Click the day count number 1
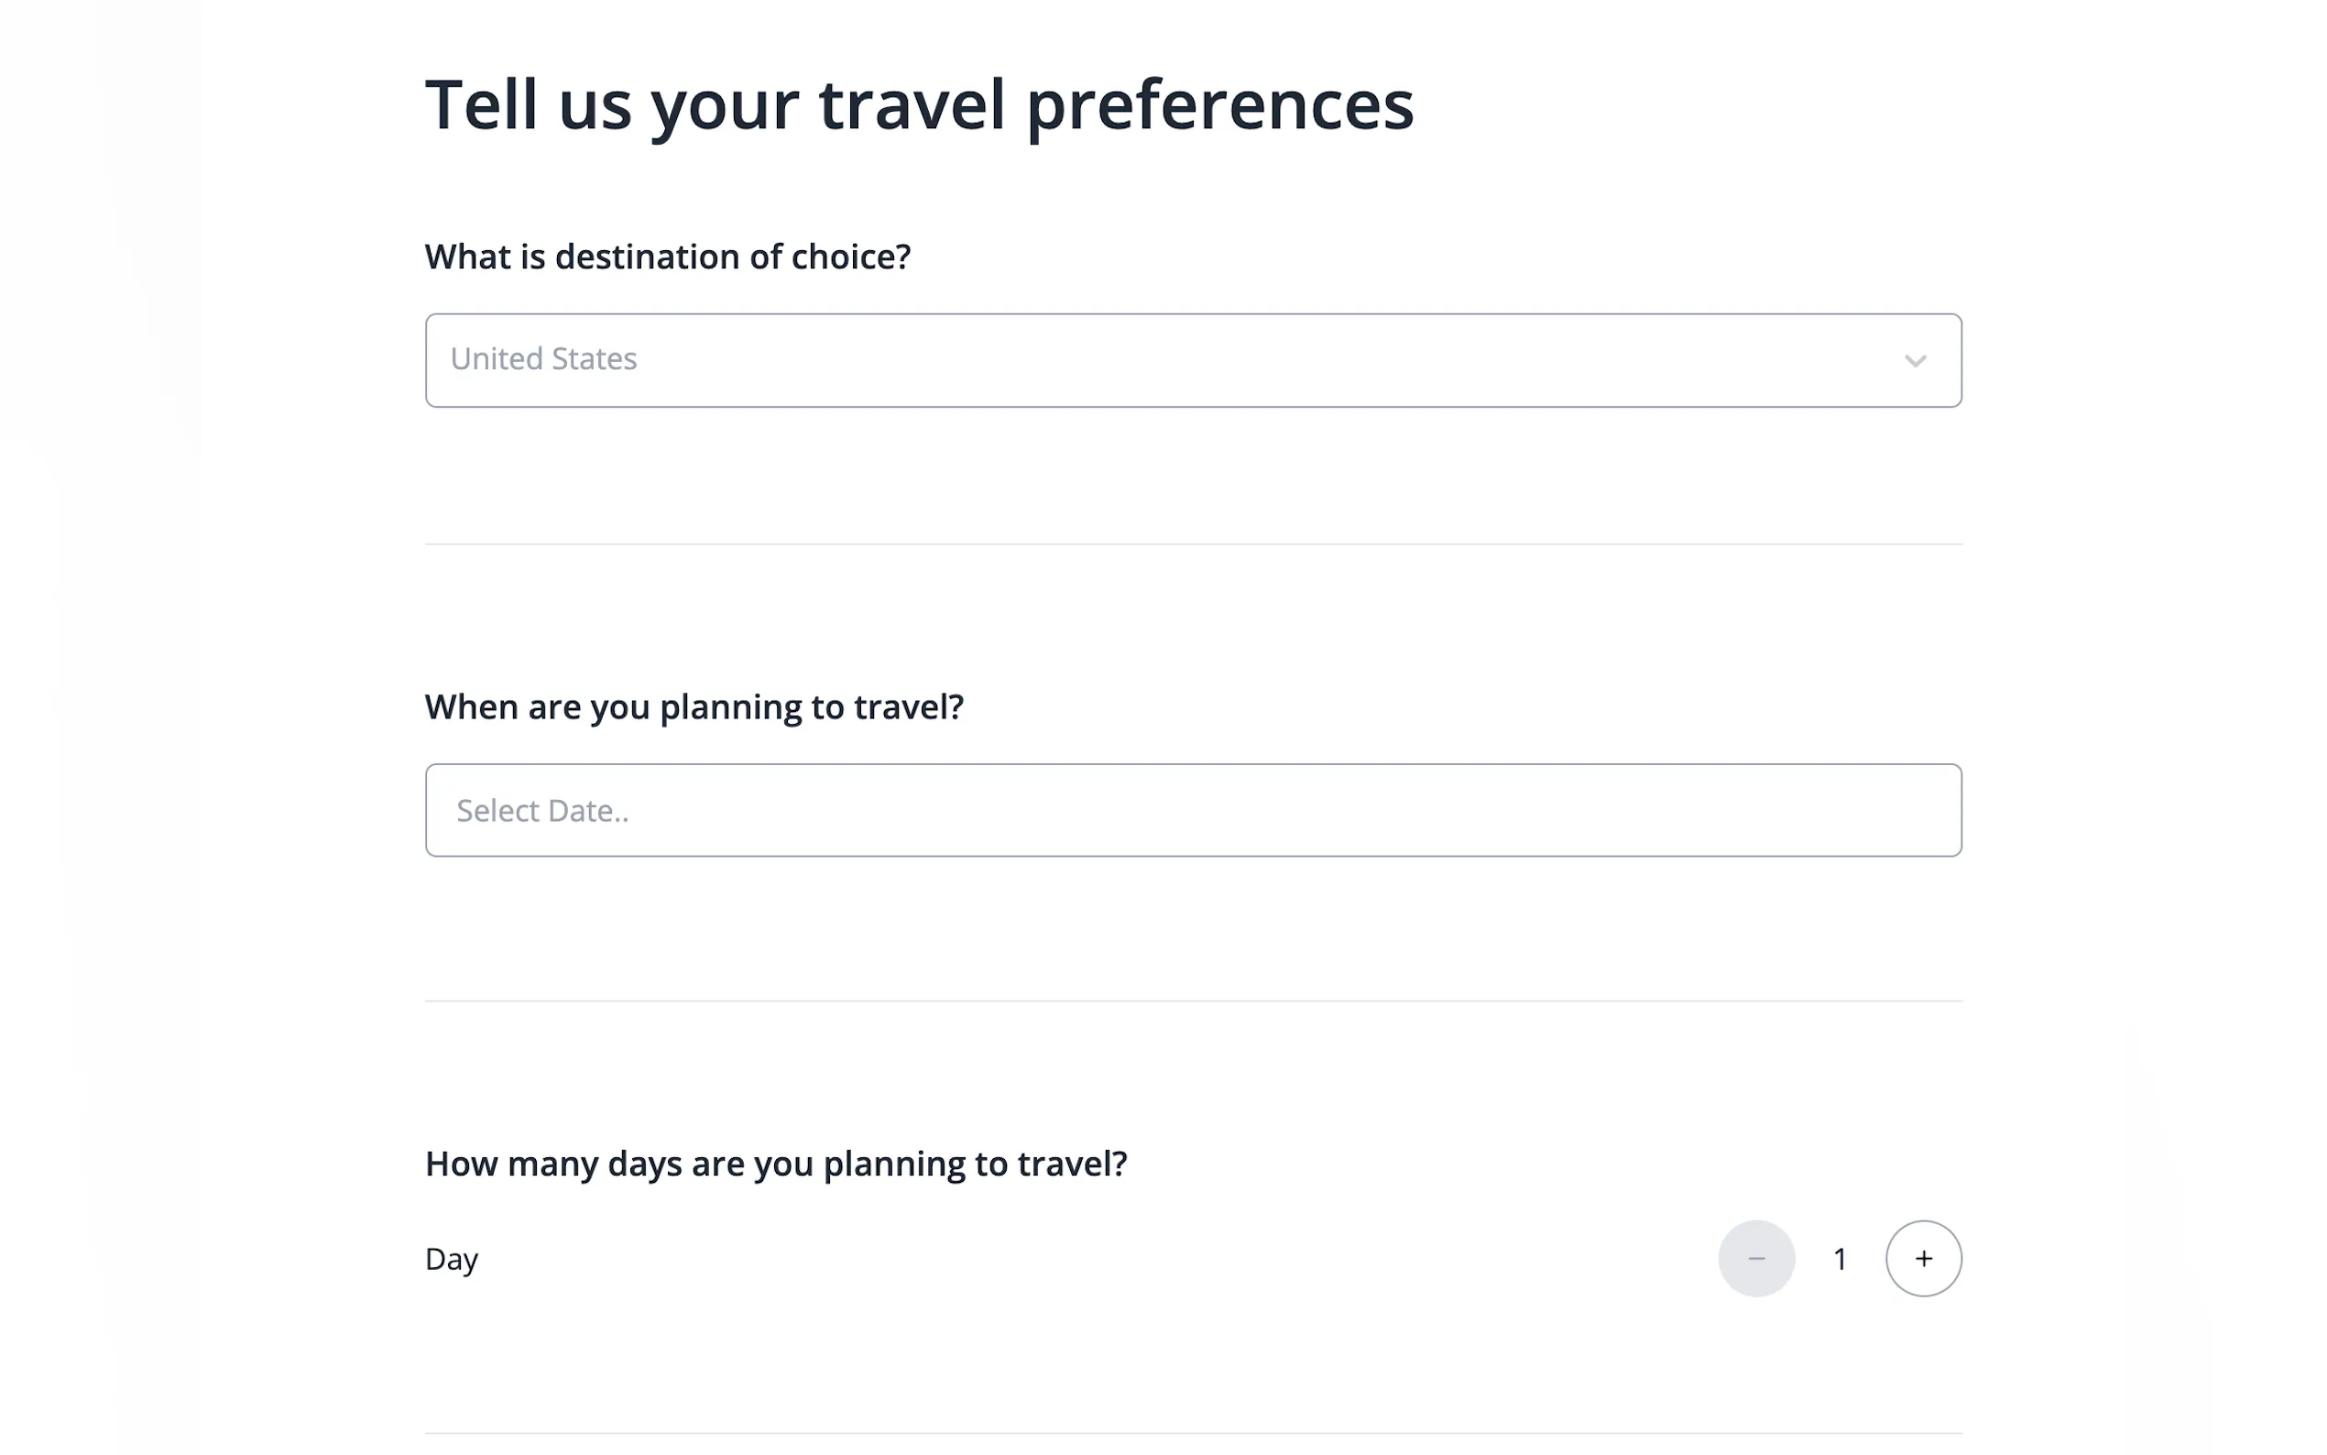2327x1455 pixels. (1840, 1259)
